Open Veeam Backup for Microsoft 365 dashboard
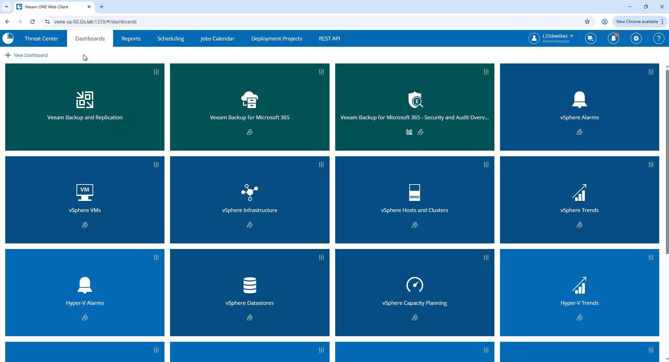The width and height of the screenshot is (669, 362). coord(250,107)
